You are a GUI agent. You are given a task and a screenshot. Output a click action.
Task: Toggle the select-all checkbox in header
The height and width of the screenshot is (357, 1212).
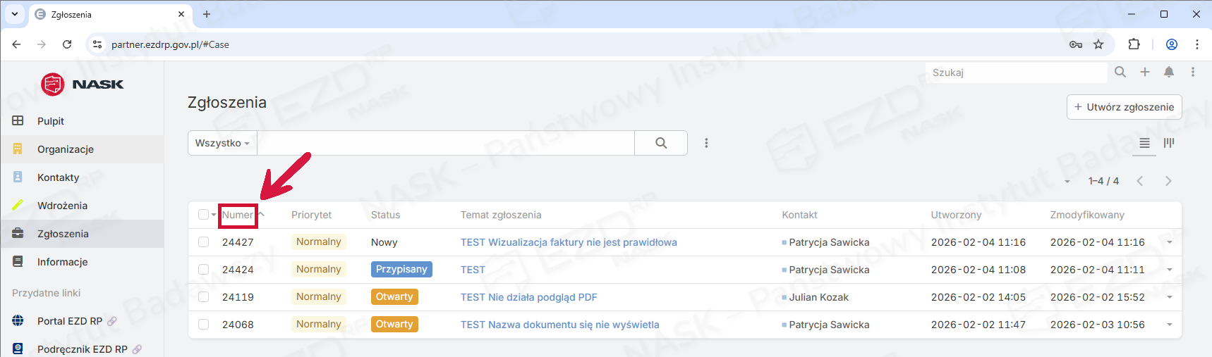[x=204, y=215]
